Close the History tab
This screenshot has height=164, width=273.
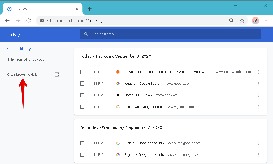point(77,9)
